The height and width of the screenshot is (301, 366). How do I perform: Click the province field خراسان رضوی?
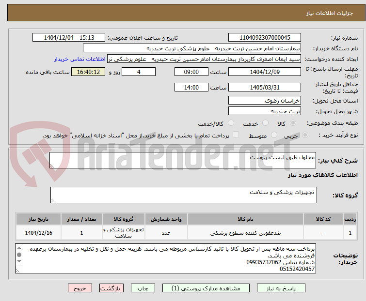[x=265, y=100]
